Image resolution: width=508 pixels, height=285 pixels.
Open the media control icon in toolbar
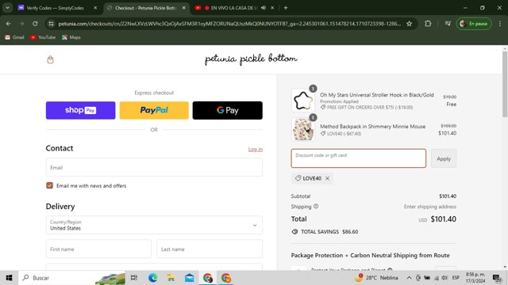[x=448, y=24]
